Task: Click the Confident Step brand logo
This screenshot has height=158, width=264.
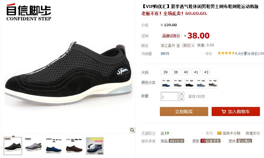Action: (29, 12)
